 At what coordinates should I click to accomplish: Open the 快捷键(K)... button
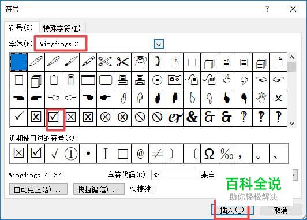99,189
